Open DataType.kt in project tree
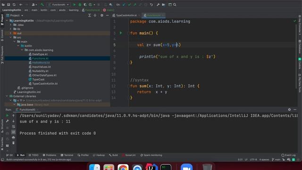 [40, 54]
